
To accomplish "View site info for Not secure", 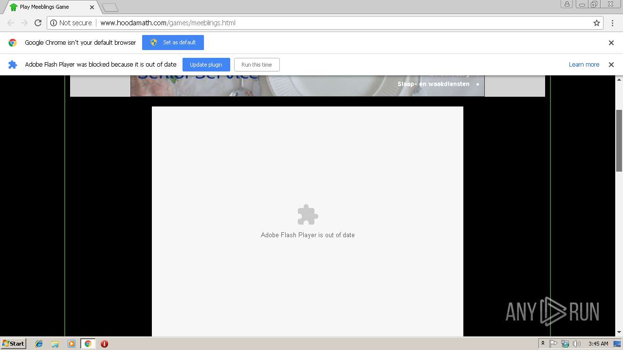I will pyautogui.click(x=71, y=23).
